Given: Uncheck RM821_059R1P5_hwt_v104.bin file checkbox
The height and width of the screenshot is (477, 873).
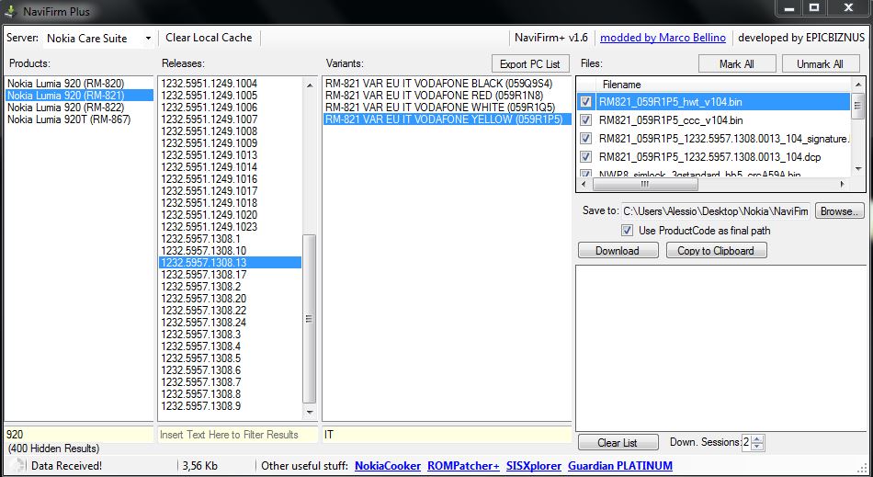Looking at the screenshot, I should click(x=585, y=102).
